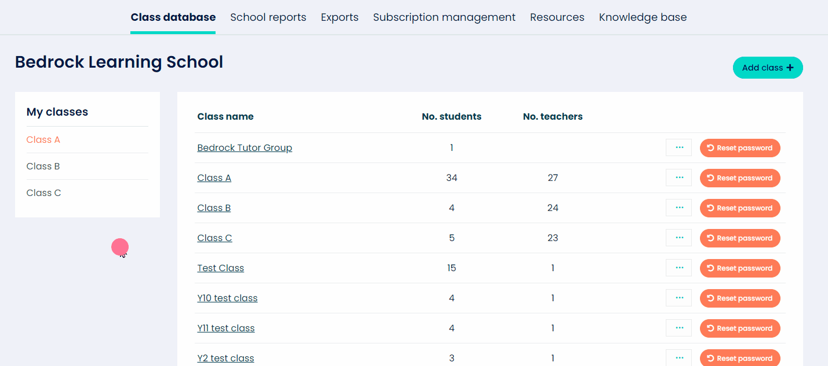Image resolution: width=828 pixels, height=366 pixels.
Task: Click the teacher count 27 for Class A
Action: pos(553,178)
